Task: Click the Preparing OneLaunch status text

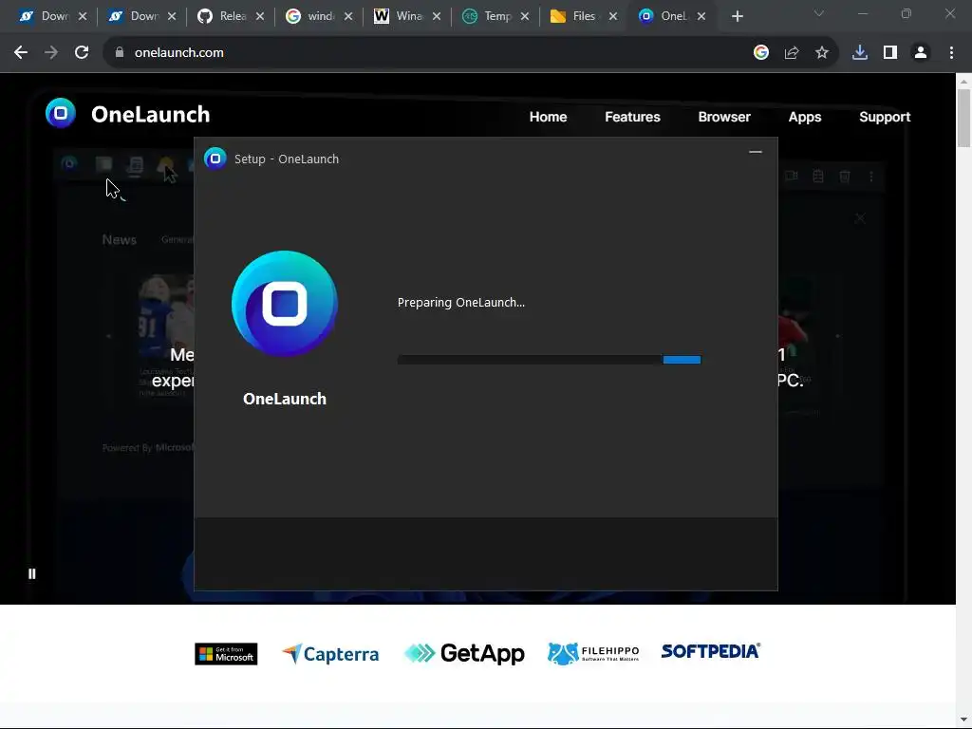Action: pos(461,303)
